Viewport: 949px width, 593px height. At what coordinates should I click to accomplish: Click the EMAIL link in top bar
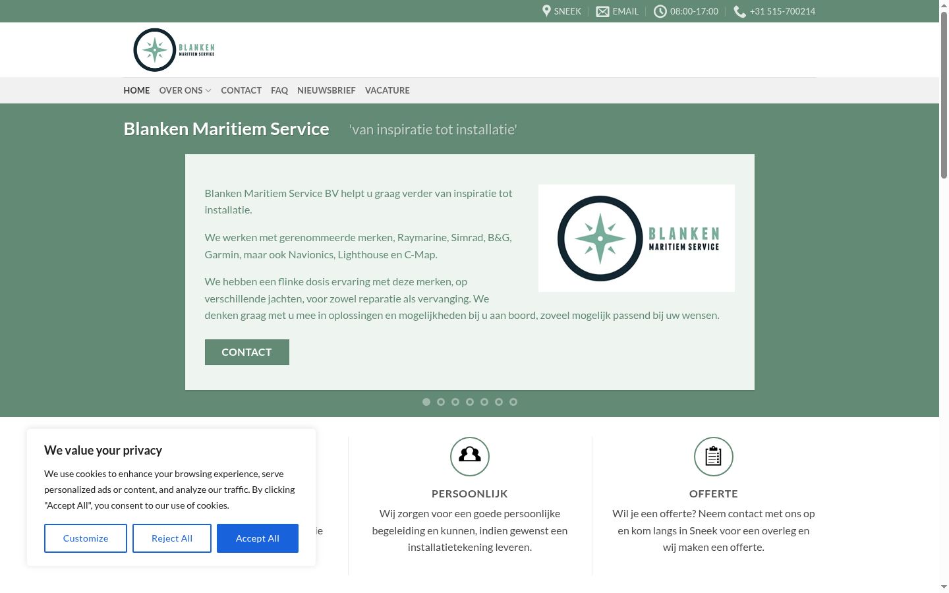[625, 11]
